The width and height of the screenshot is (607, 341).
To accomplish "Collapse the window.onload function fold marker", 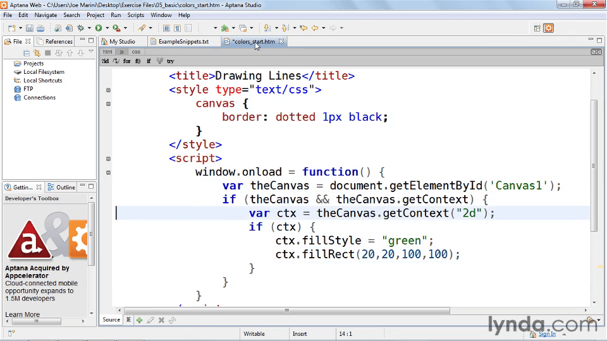I will pos(108,173).
